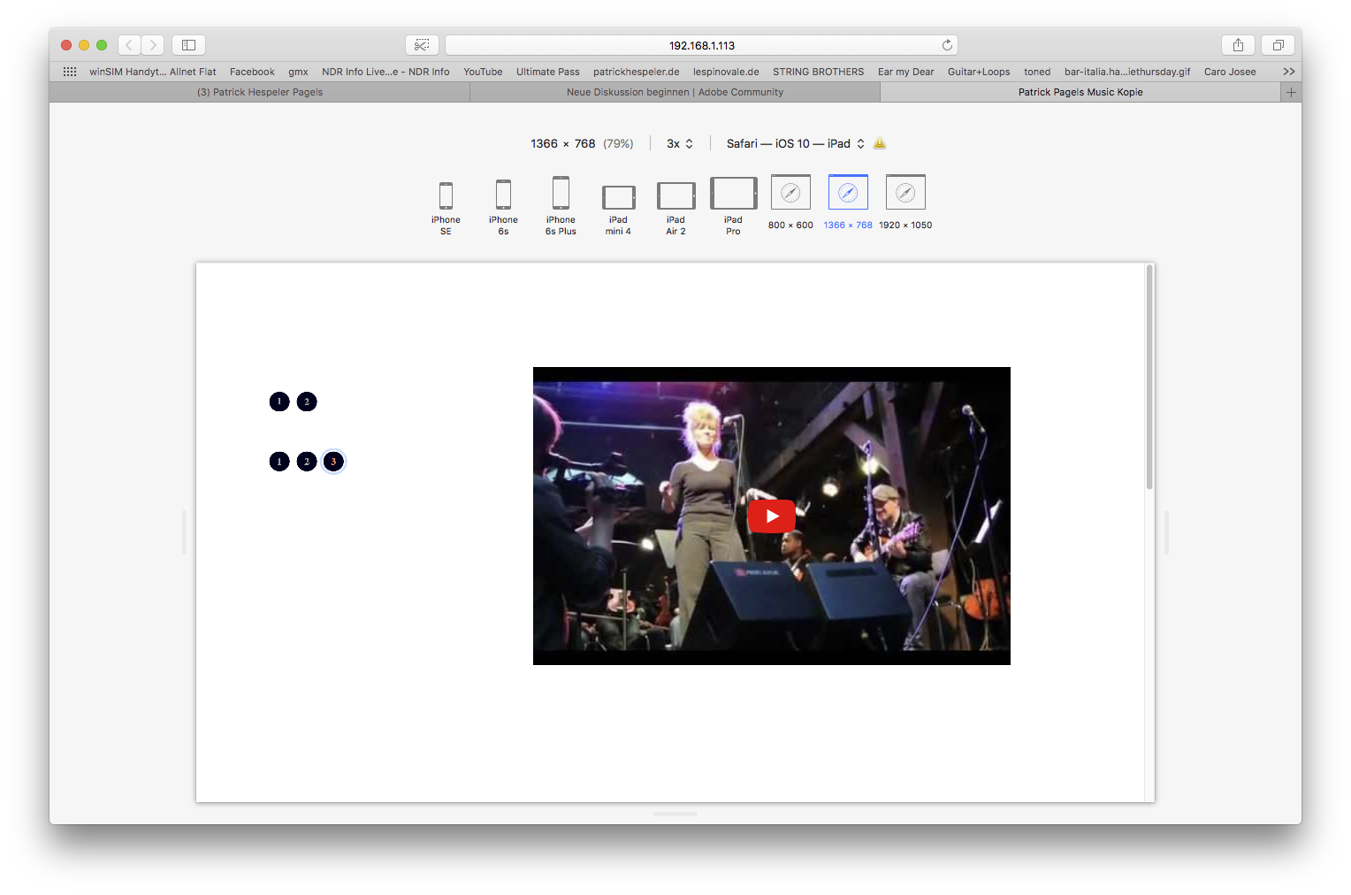Click button 1 in the lower circle row
The image size is (1351, 895).
(x=279, y=462)
